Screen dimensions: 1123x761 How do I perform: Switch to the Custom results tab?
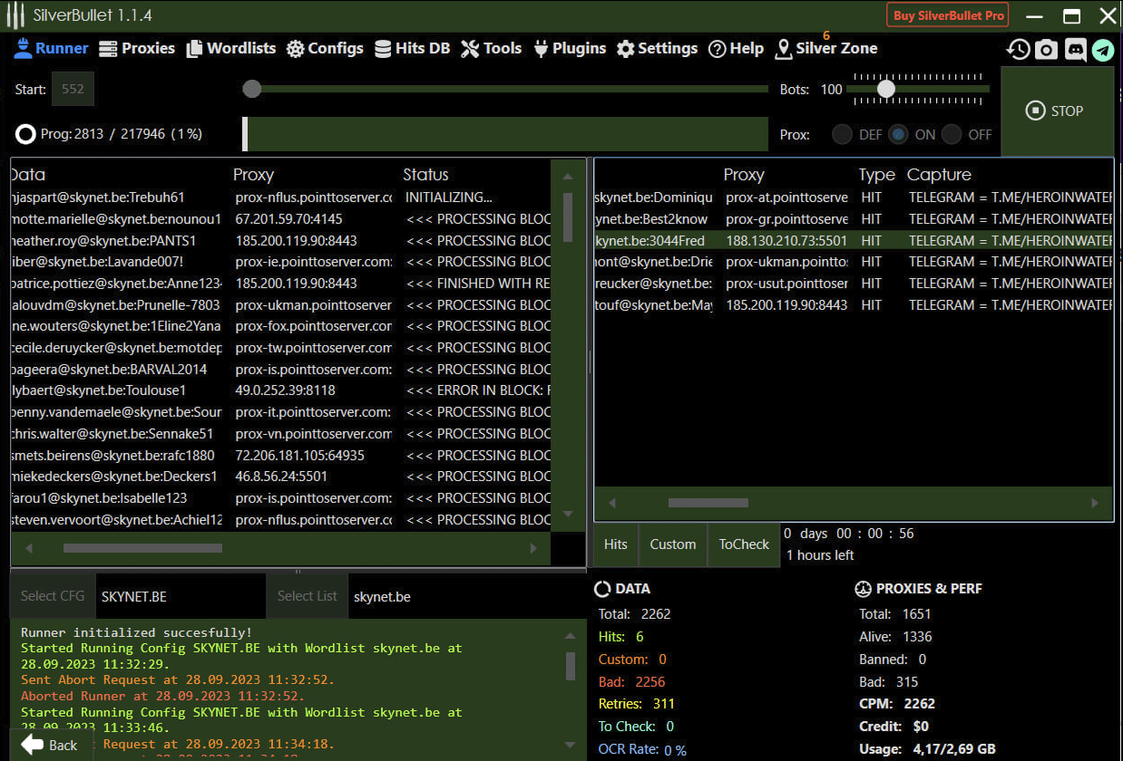tap(672, 544)
